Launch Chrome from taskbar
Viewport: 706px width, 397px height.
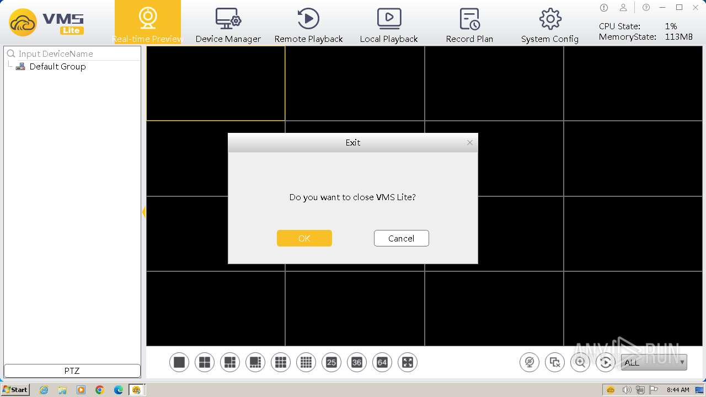click(x=100, y=390)
